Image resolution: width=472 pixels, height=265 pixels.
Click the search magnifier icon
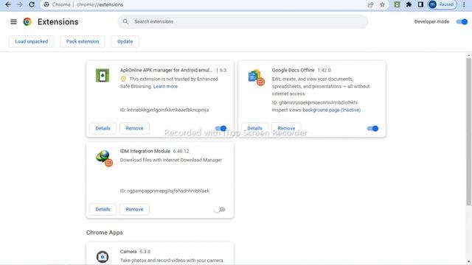coord(125,21)
